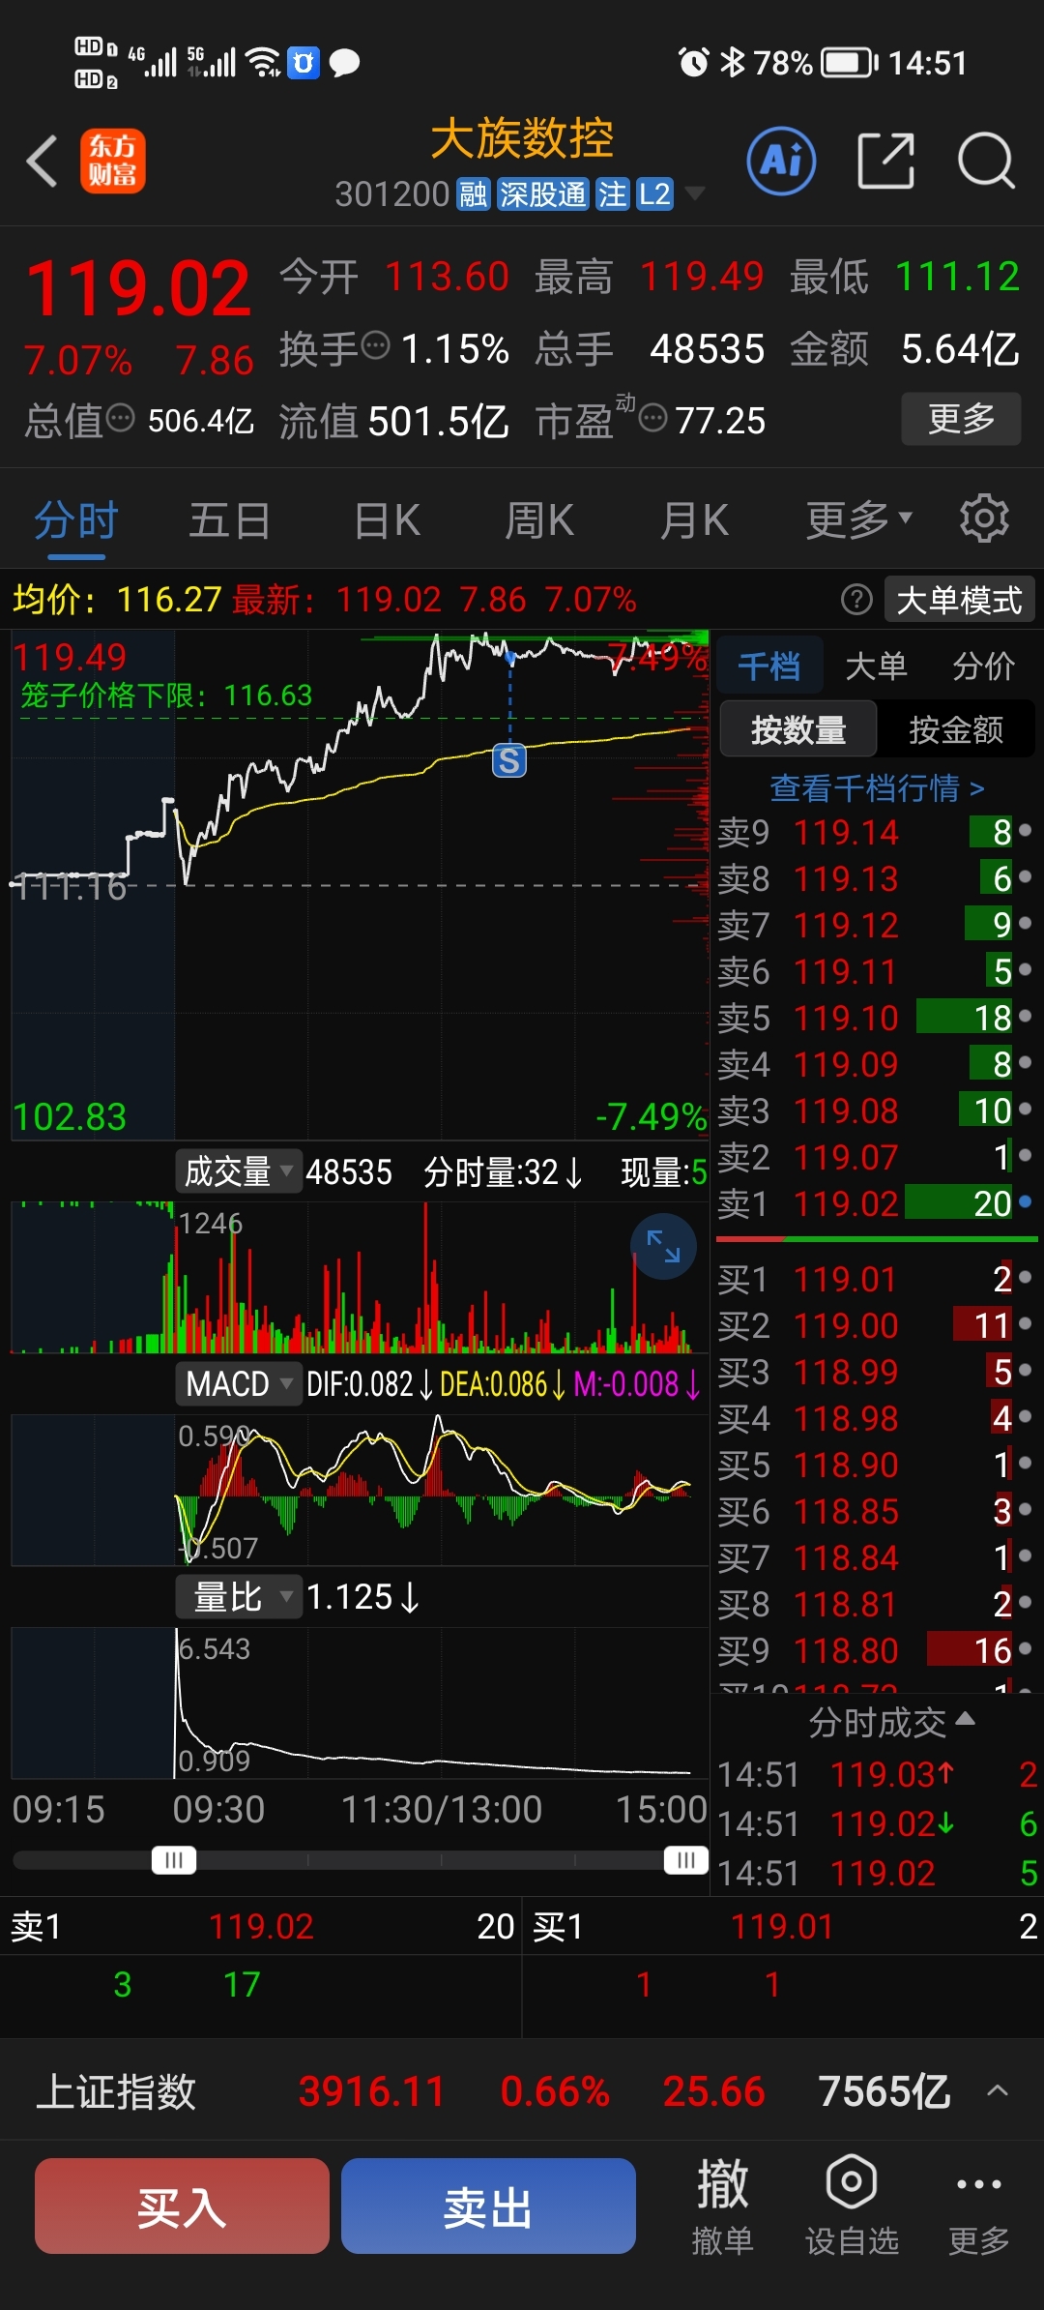Open the search magnifier icon

click(986, 161)
